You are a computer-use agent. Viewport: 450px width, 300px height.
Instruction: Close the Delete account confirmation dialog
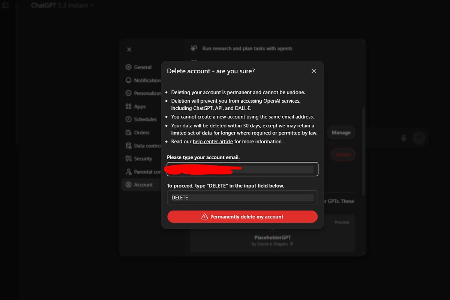point(313,71)
